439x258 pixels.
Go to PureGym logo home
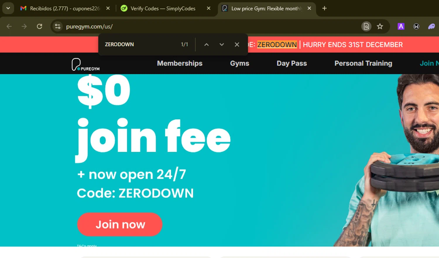(x=85, y=64)
